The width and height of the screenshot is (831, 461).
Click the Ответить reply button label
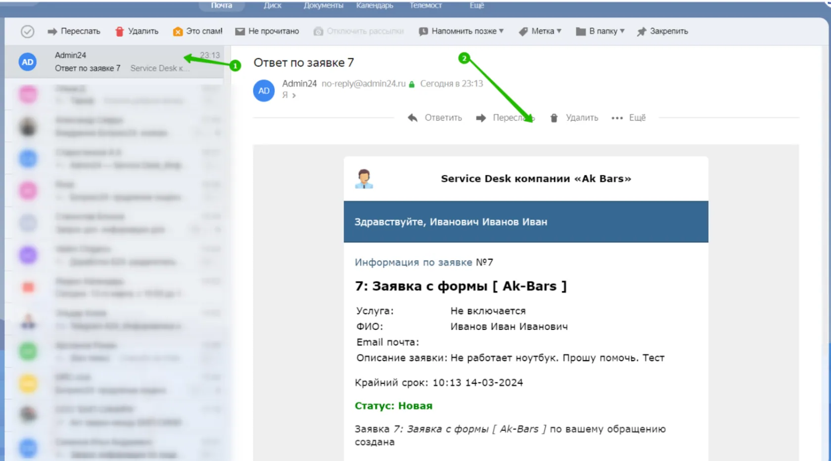click(443, 118)
